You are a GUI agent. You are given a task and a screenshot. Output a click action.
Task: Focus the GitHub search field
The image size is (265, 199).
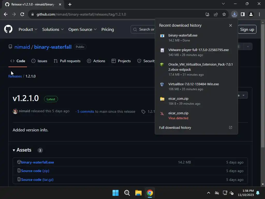(143, 30)
